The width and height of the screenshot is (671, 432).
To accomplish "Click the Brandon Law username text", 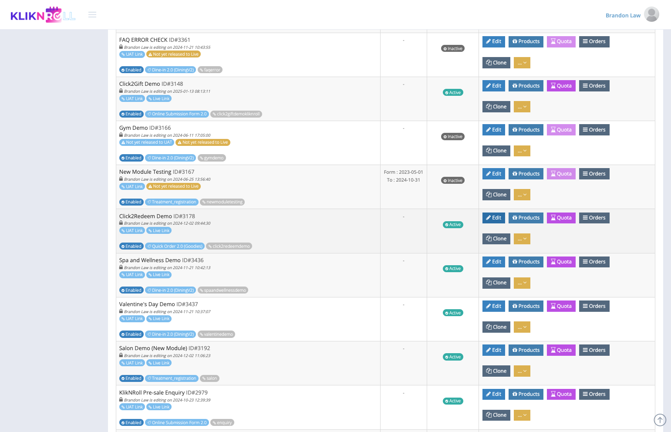I will click(623, 15).
